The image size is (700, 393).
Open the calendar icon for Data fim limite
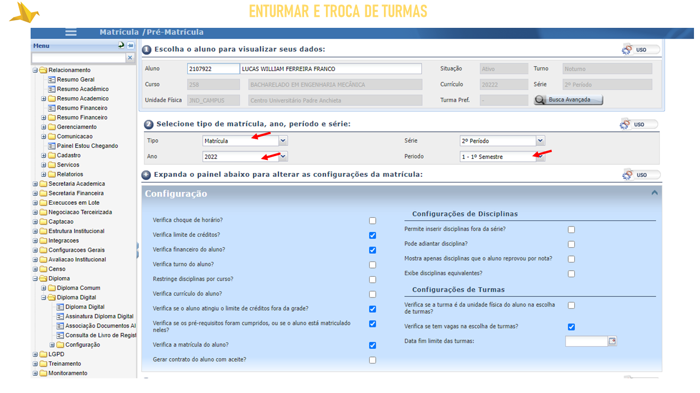pyautogui.click(x=612, y=341)
